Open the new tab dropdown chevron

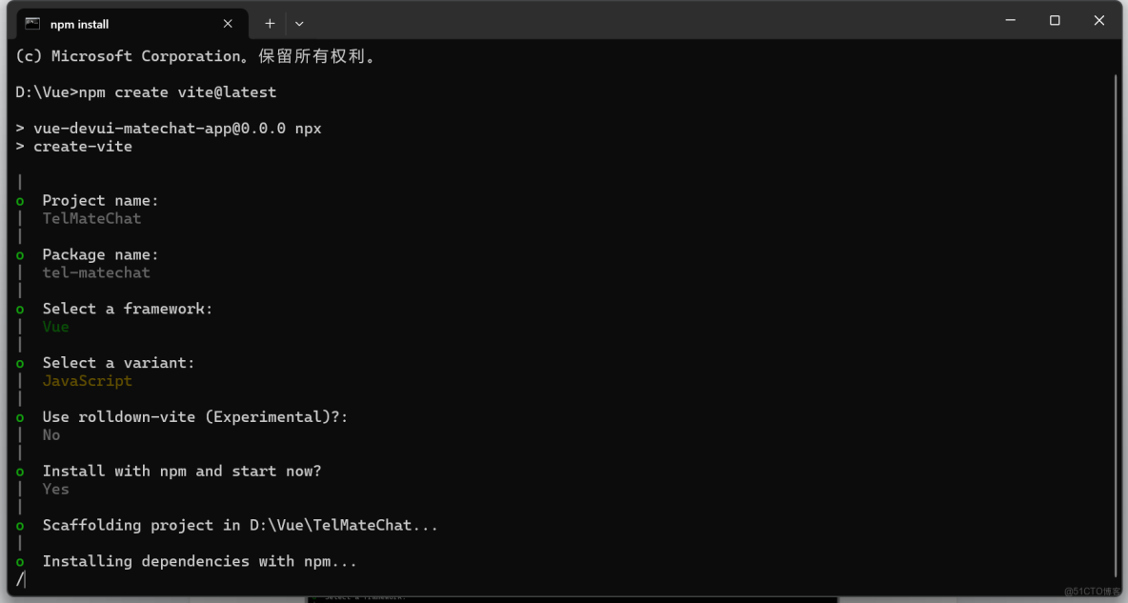(300, 23)
